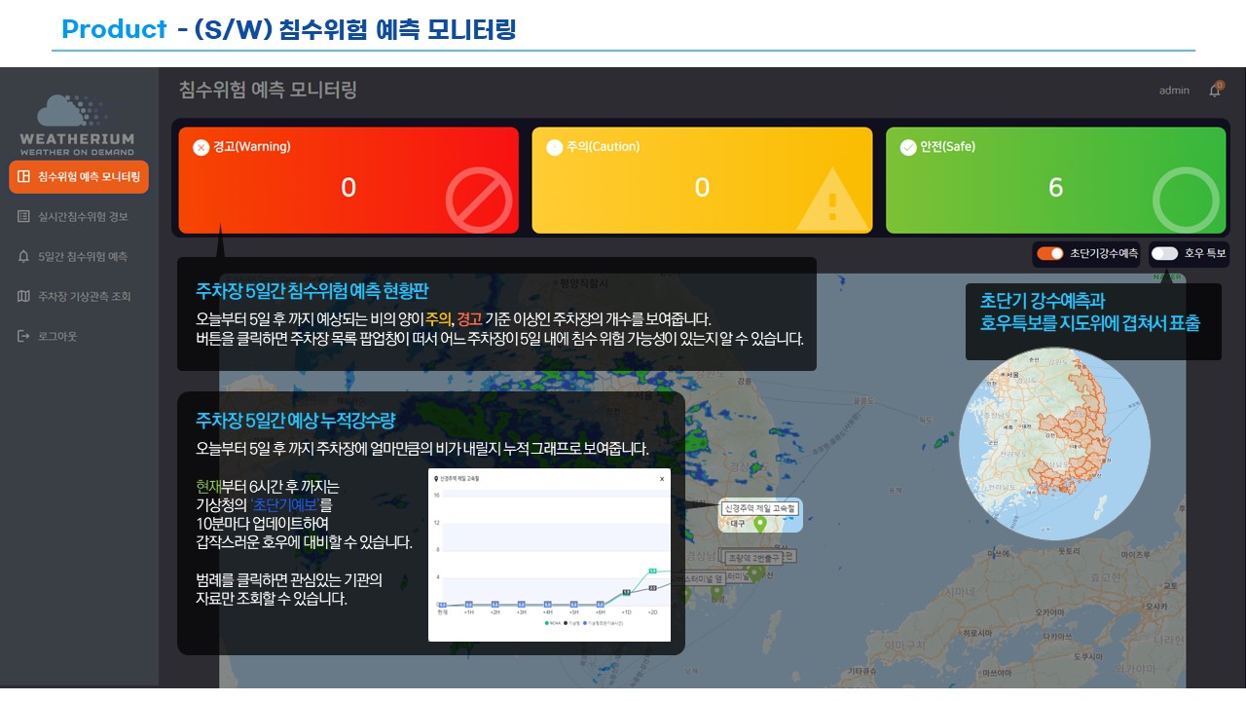
Task: Click the X icon next to 경고(Warning)
Action: coord(201,147)
